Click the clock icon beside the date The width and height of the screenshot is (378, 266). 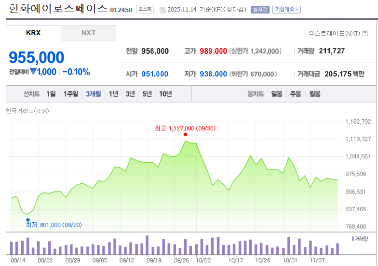pyautogui.click(x=163, y=10)
